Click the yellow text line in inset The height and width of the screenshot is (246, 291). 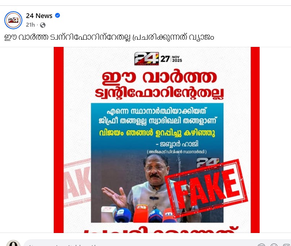tap(157, 133)
